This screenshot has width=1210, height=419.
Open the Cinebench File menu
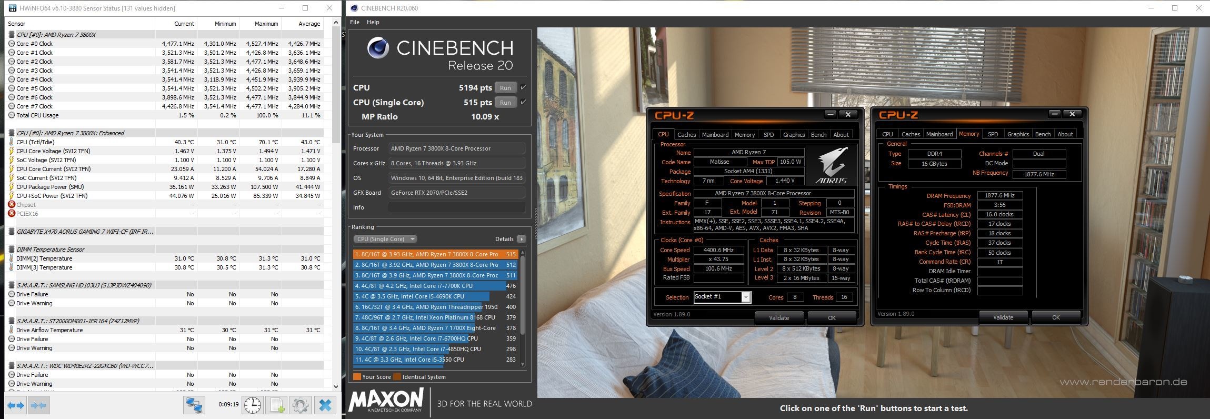(x=355, y=22)
